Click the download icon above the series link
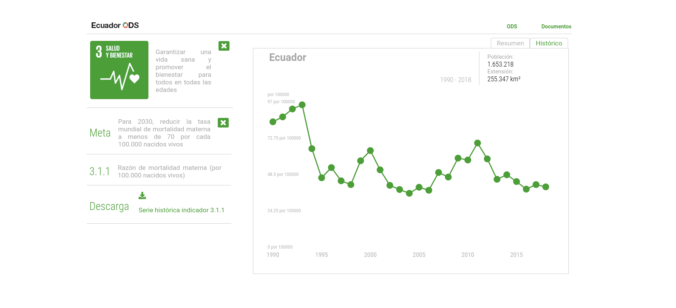 point(142,196)
